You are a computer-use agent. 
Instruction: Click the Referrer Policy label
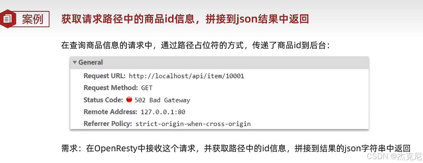pyautogui.click(x=108, y=124)
